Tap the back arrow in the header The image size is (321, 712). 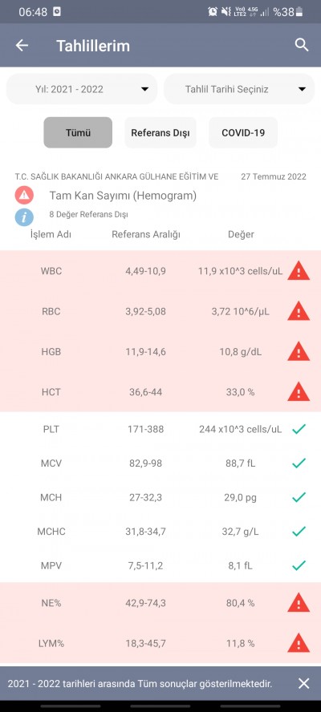(22, 46)
